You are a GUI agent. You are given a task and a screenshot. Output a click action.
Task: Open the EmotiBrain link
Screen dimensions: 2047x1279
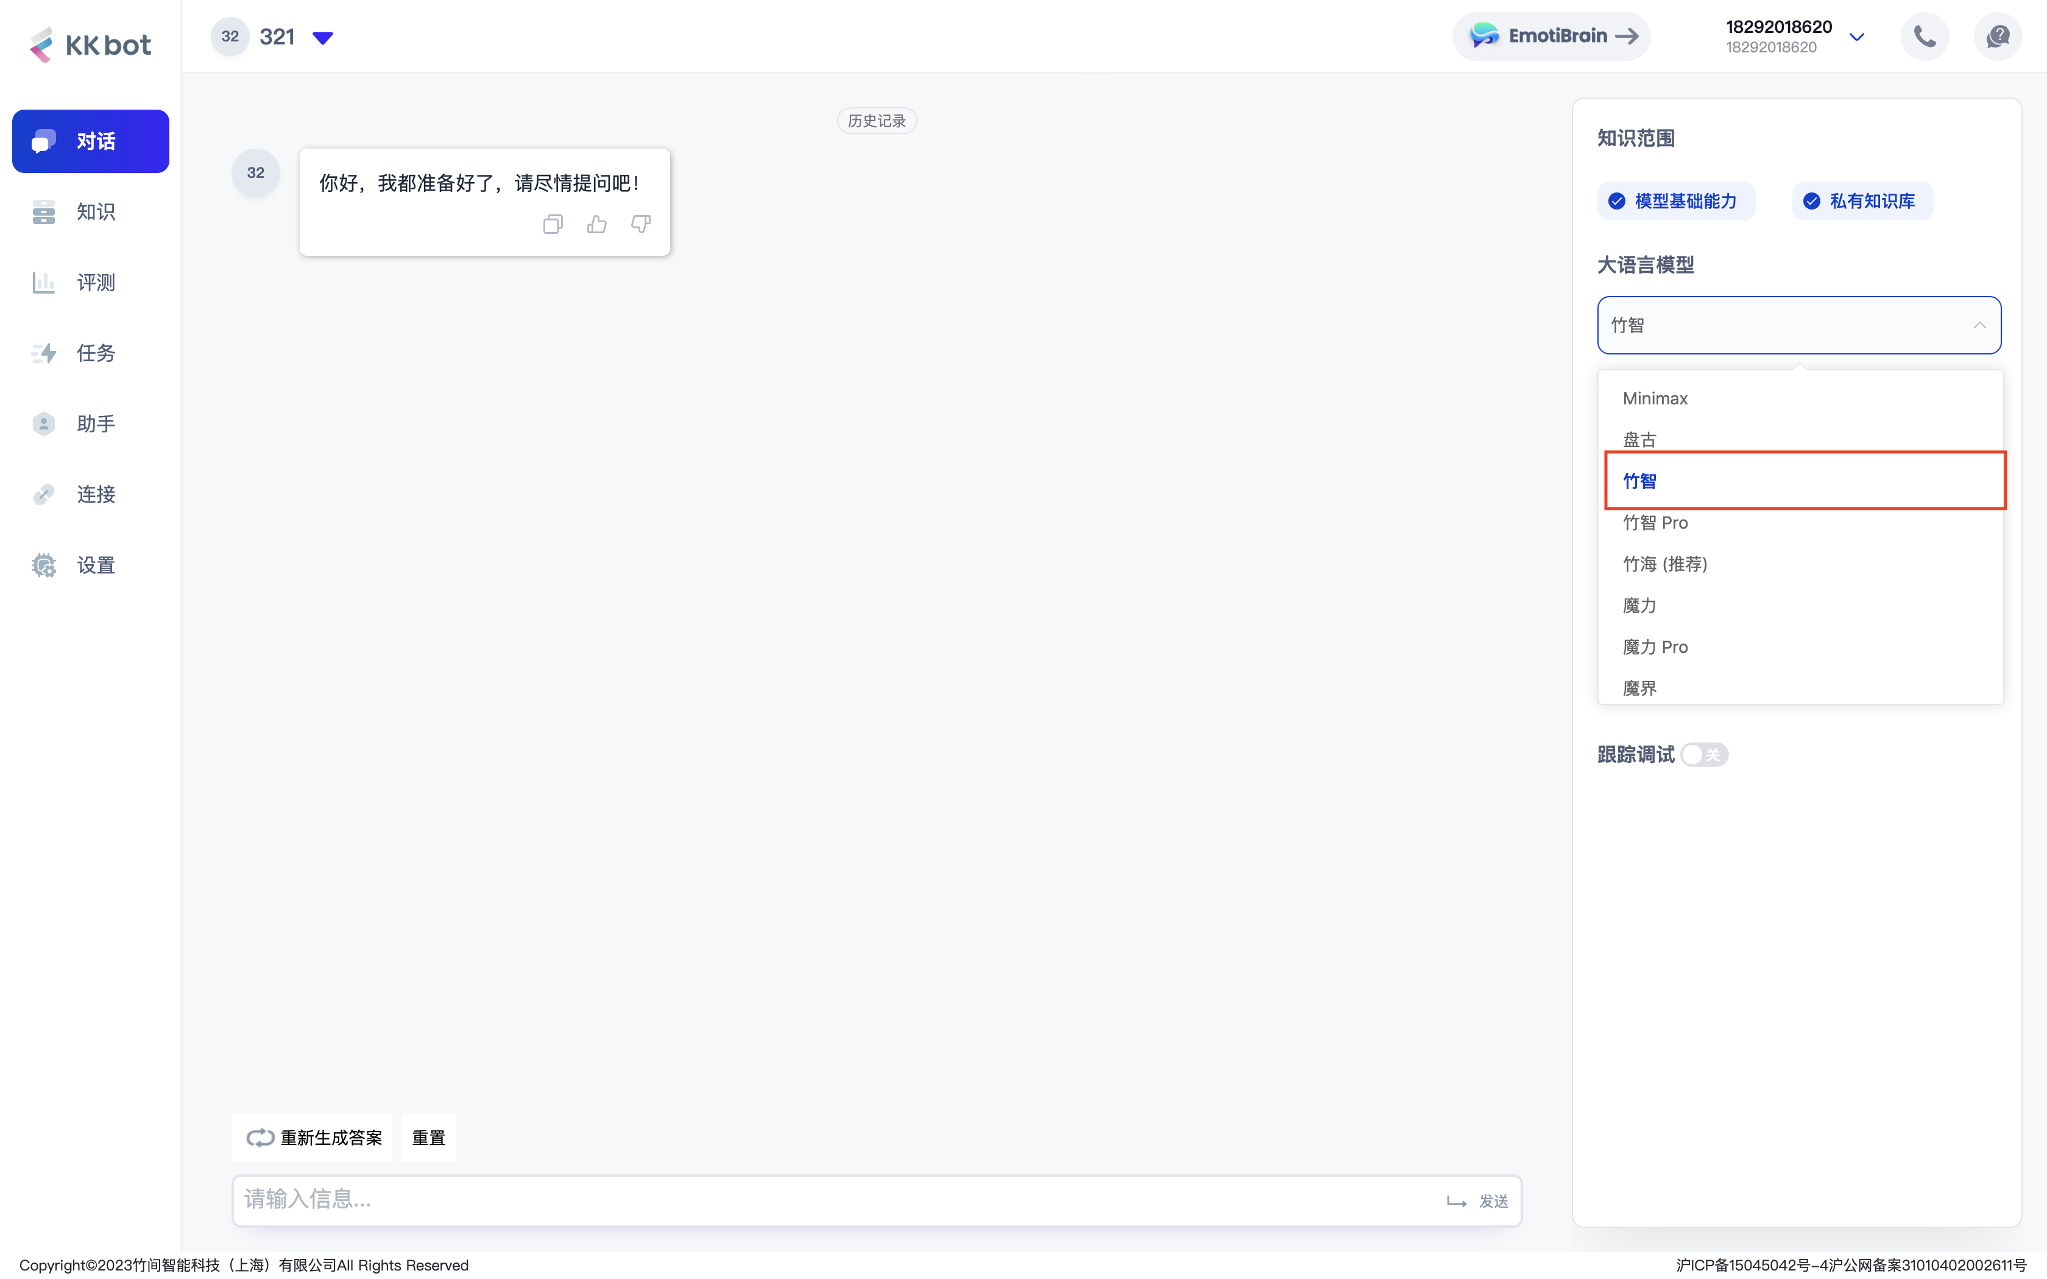click(x=1551, y=37)
